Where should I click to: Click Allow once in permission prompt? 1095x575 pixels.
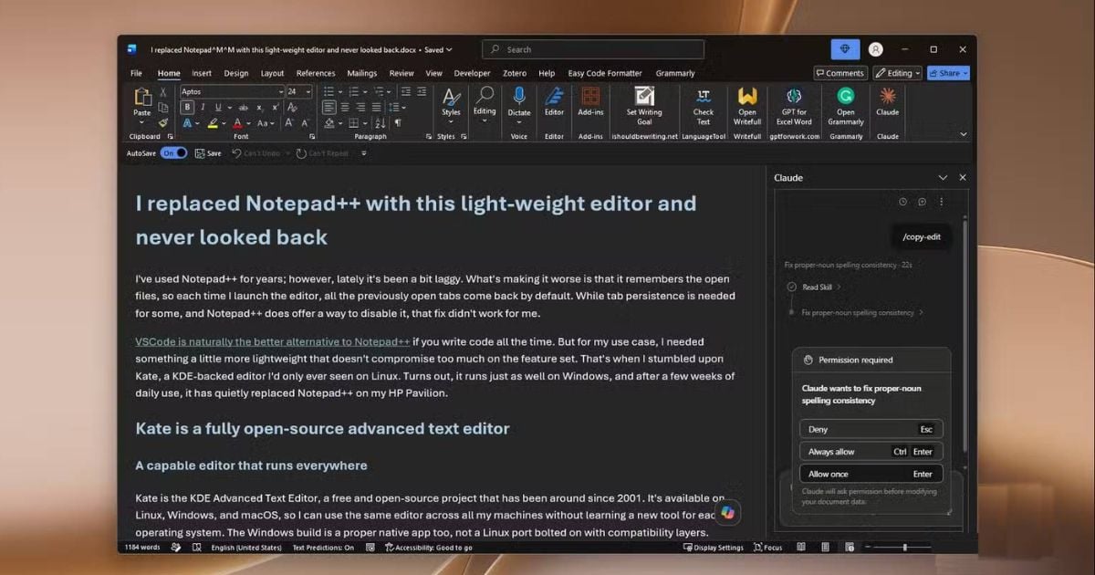coord(870,474)
